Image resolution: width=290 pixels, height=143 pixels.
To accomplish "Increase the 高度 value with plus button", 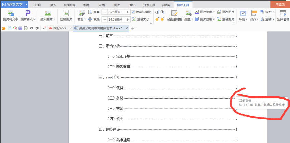I will tap(127, 12).
